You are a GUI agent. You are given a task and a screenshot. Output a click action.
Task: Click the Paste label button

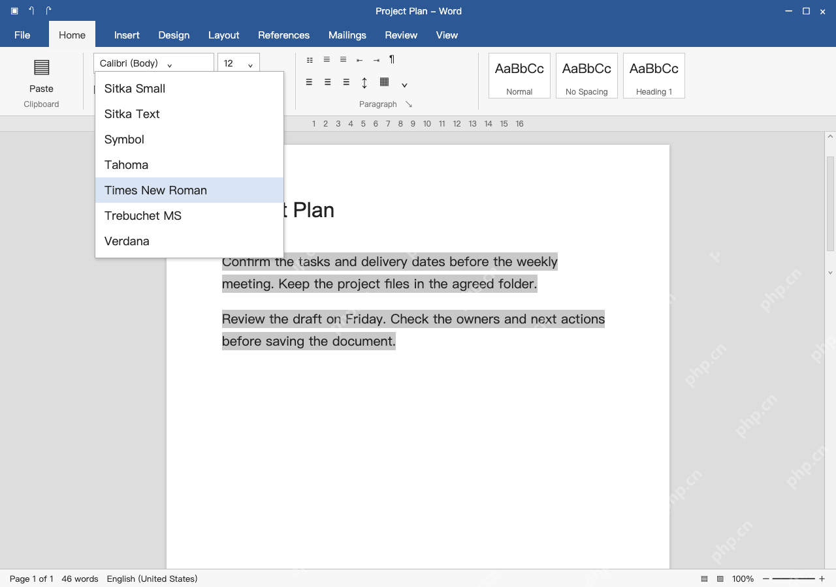click(41, 89)
